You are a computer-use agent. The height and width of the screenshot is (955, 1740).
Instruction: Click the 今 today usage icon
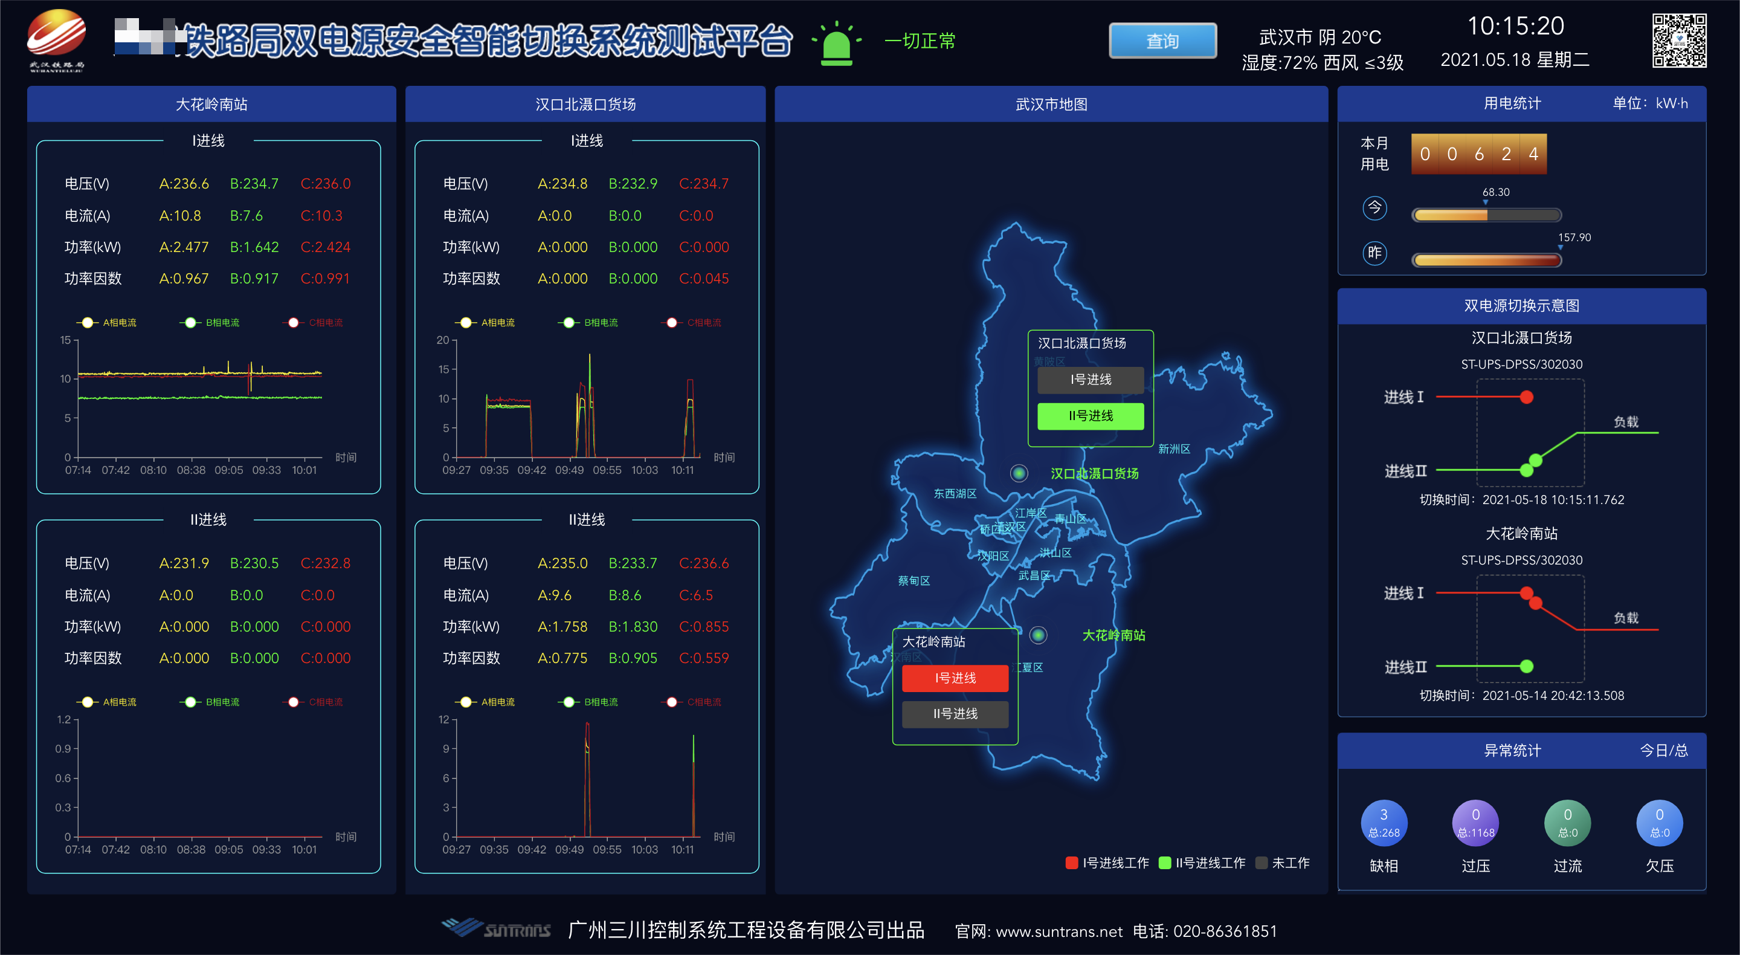[x=1374, y=207]
